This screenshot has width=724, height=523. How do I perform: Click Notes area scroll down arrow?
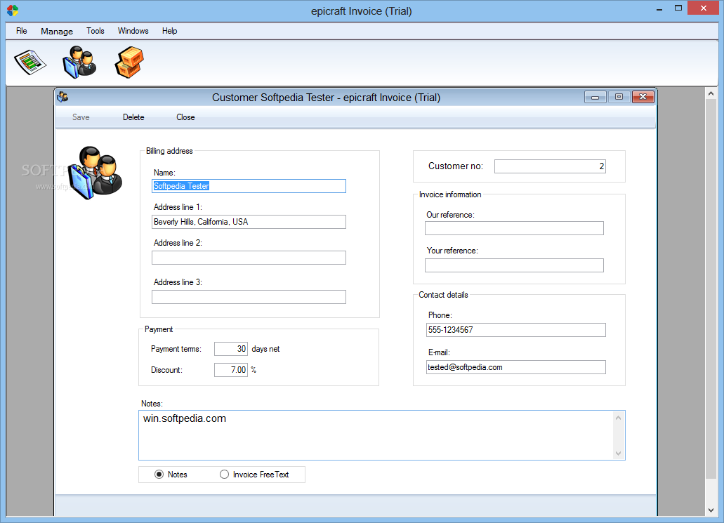[x=618, y=454]
